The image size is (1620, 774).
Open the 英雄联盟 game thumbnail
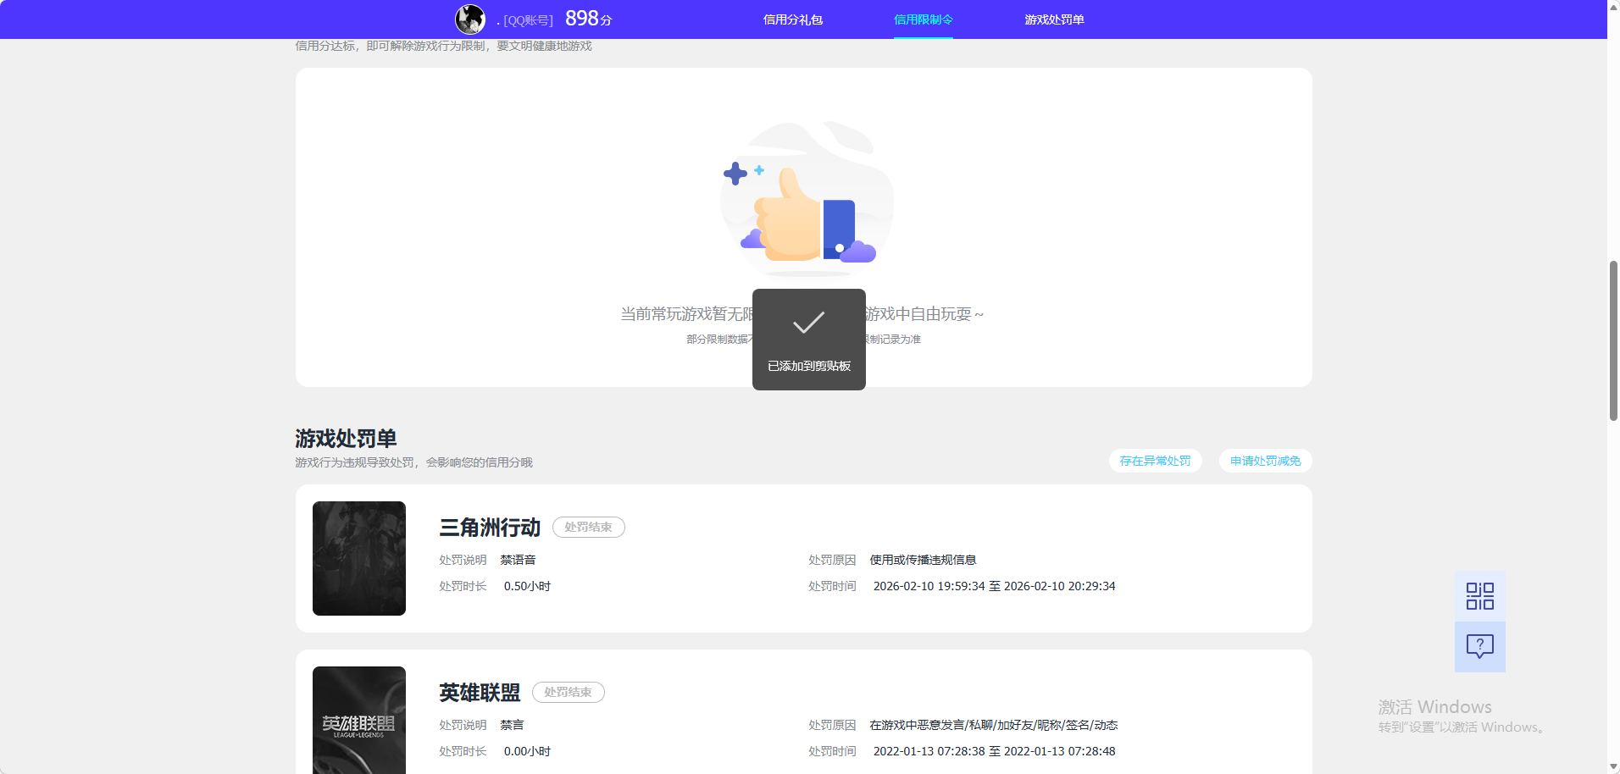(x=359, y=720)
